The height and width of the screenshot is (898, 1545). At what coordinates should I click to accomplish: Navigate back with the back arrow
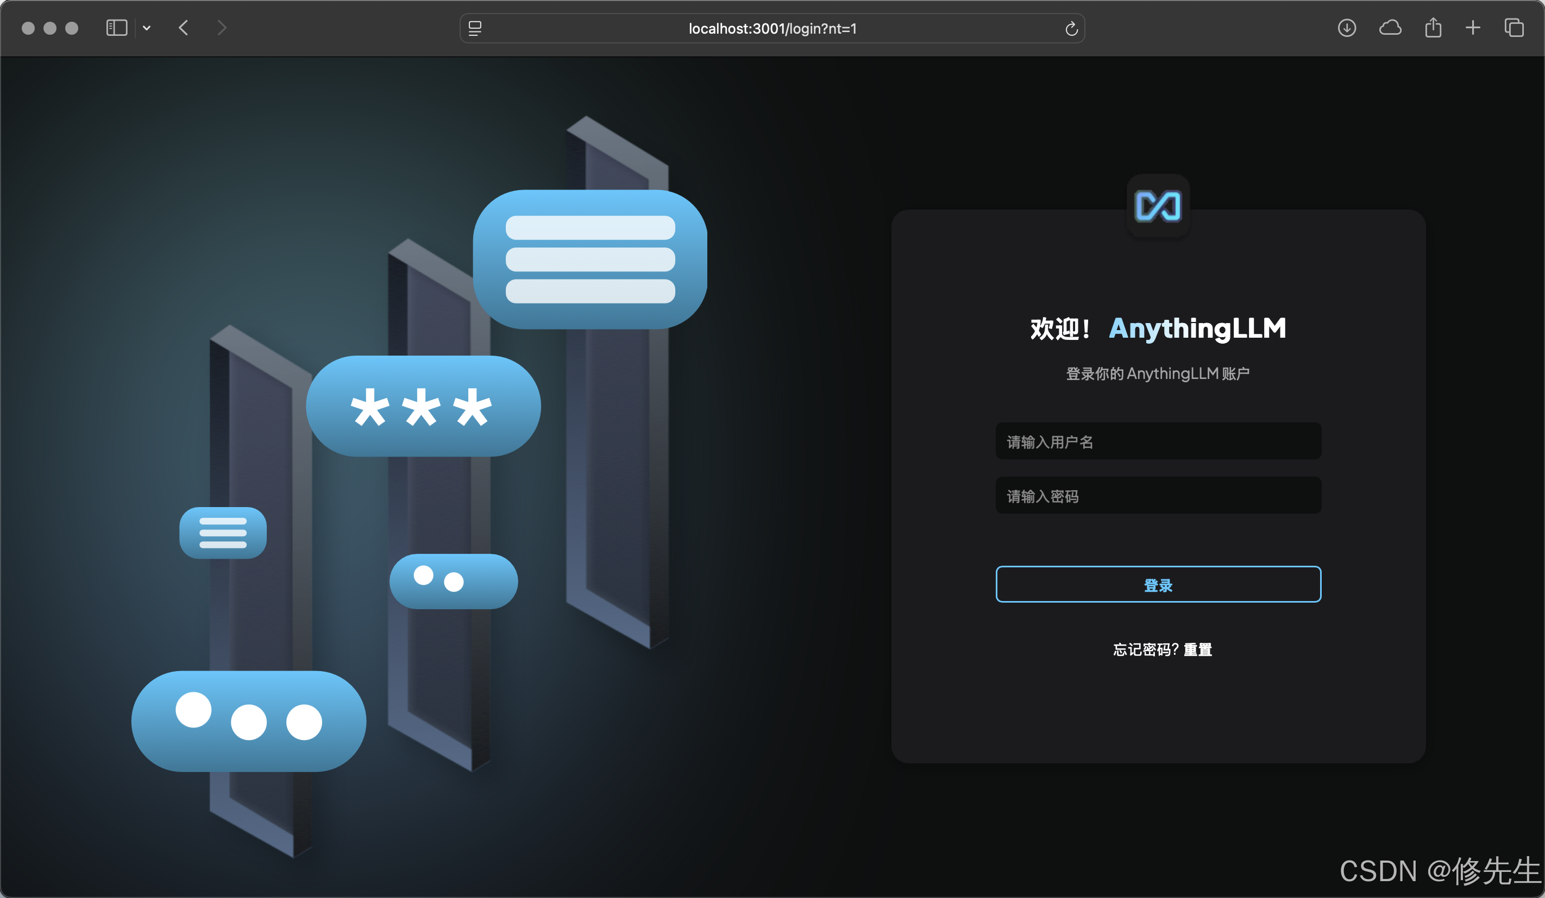183,28
